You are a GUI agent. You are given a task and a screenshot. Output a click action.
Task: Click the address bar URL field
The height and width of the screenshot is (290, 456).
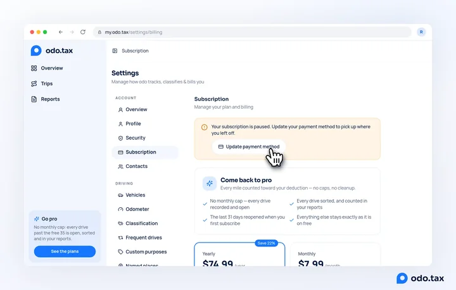[x=252, y=32]
